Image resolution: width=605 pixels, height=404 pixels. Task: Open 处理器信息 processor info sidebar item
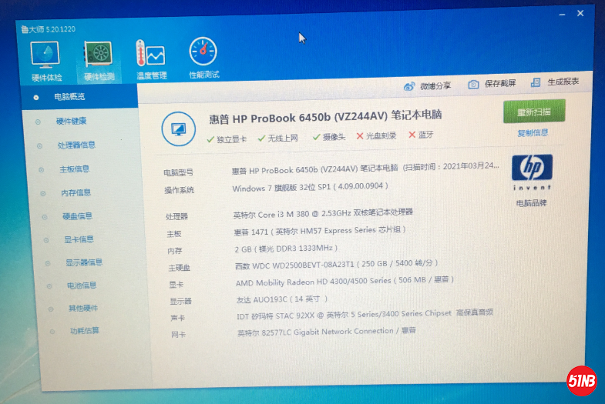click(76, 145)
